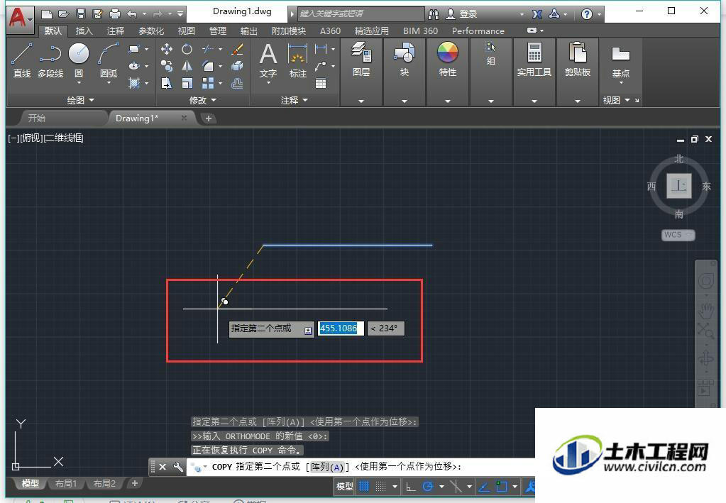Viewport: 726px width, 503px height.
Task: Expand the Annotation (注释) panel
Action: pos(294,100)
